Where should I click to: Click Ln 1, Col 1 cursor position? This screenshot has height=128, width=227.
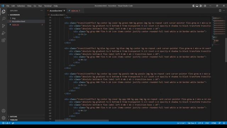[181, 123]
